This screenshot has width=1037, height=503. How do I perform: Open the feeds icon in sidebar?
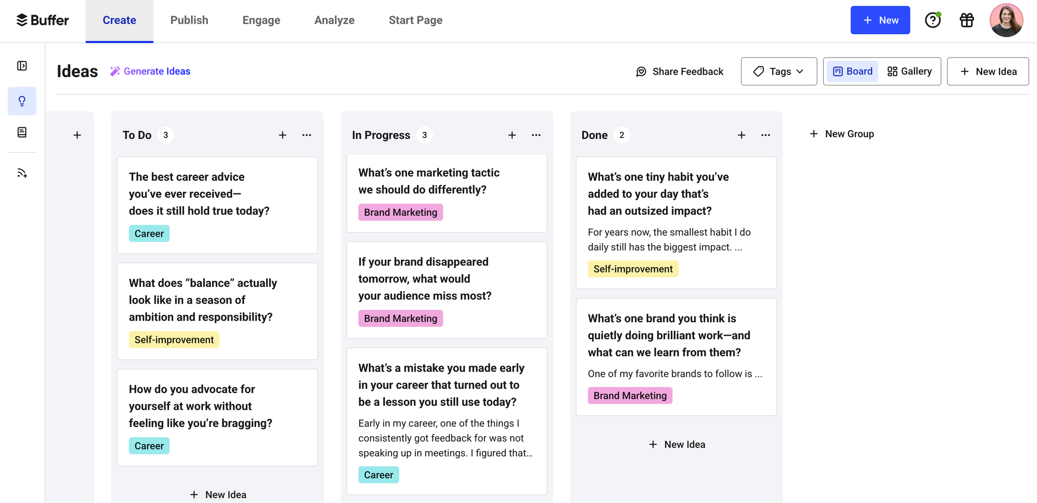[x=22, y=173]
